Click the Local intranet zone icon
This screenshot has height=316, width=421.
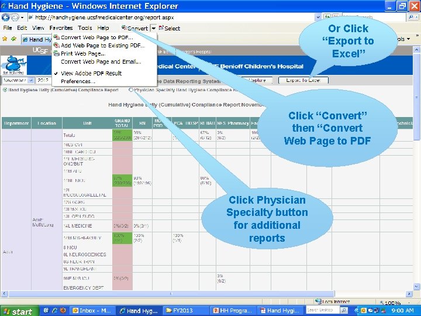tap(318, 301)
